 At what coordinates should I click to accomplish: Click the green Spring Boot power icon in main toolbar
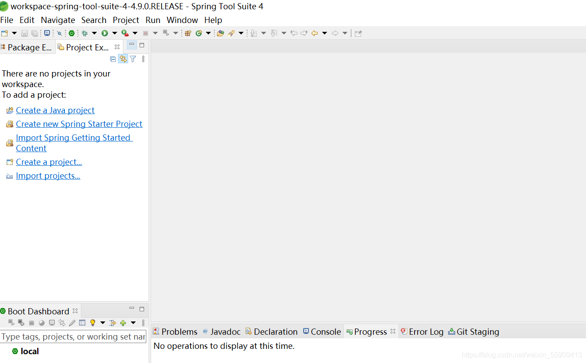[72, 33]
